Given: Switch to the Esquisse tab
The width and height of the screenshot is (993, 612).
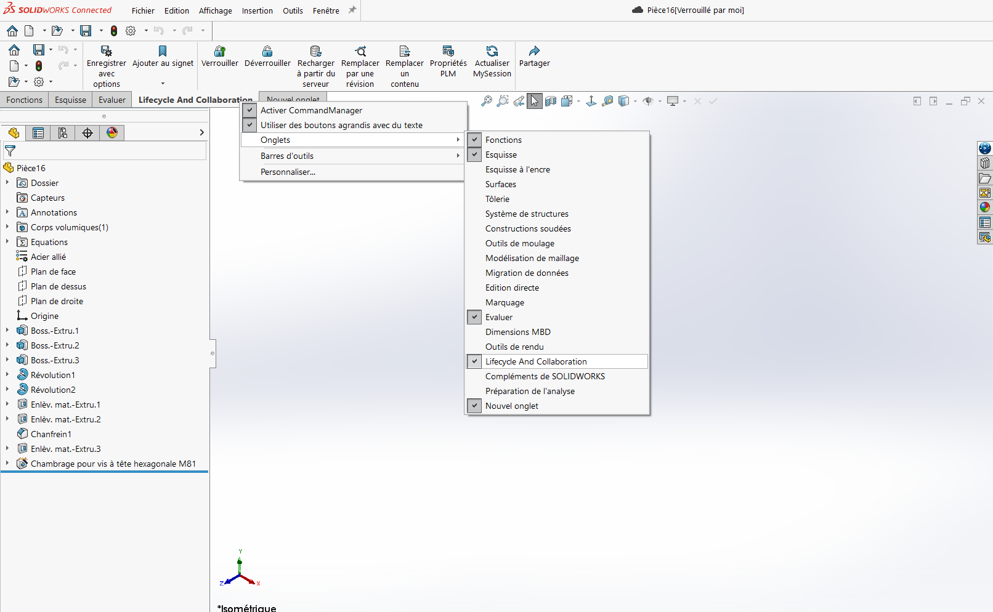Looking at the screenshot, I should point(70,100).
